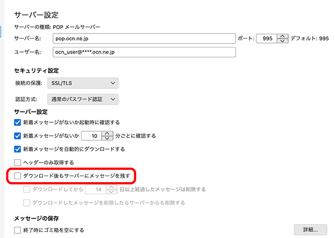Click the check interval minutes field
The height and width of the screenshot is (238, 335).
point(92,136)
